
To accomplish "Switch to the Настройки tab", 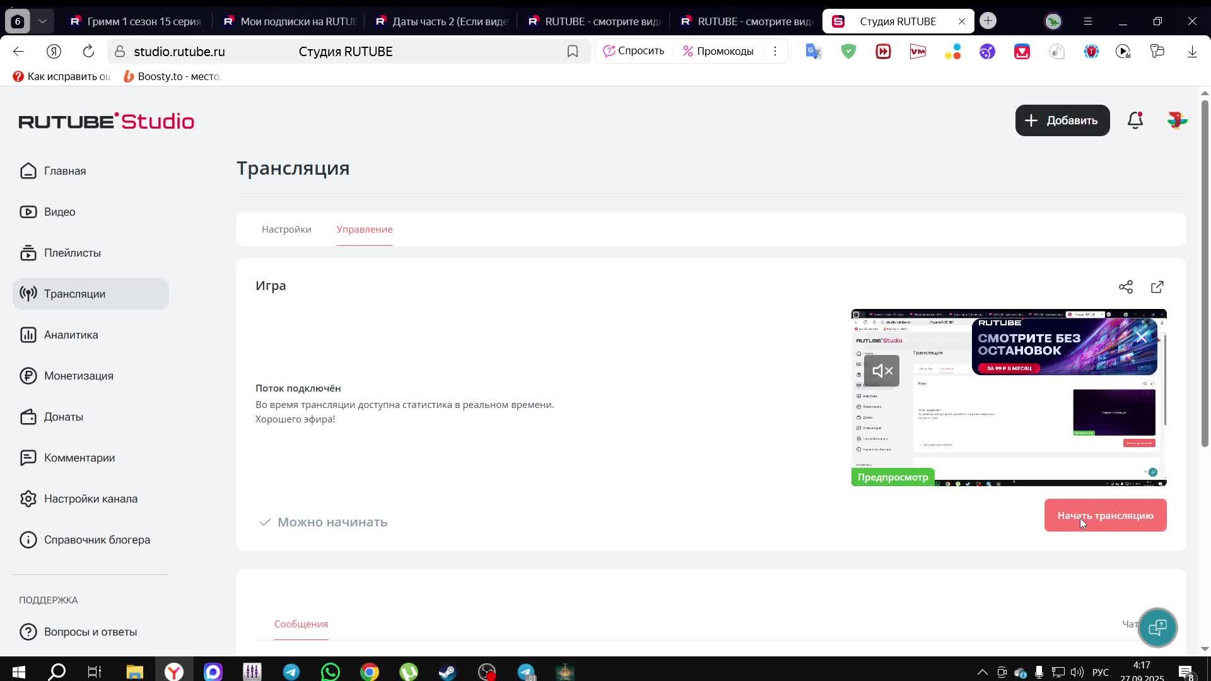I will tap(286, 230).
